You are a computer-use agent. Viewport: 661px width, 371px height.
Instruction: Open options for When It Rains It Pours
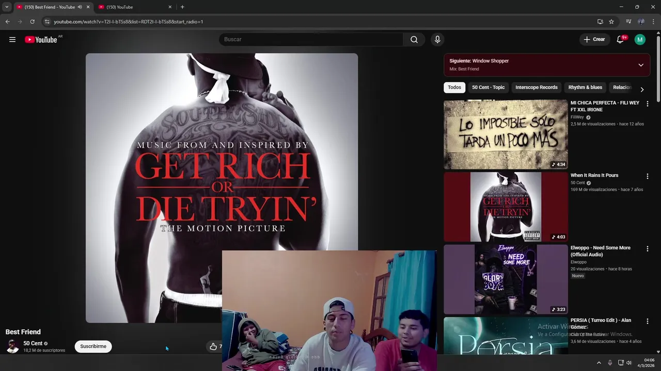point(648,176)
